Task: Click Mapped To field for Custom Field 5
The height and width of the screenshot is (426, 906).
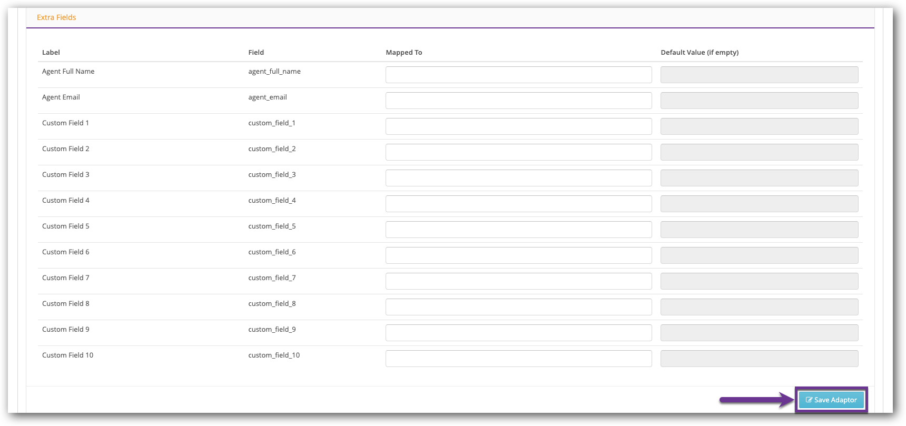Action: tap(519, 230)
